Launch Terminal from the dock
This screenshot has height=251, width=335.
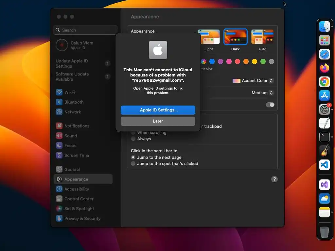coord(324,137)
